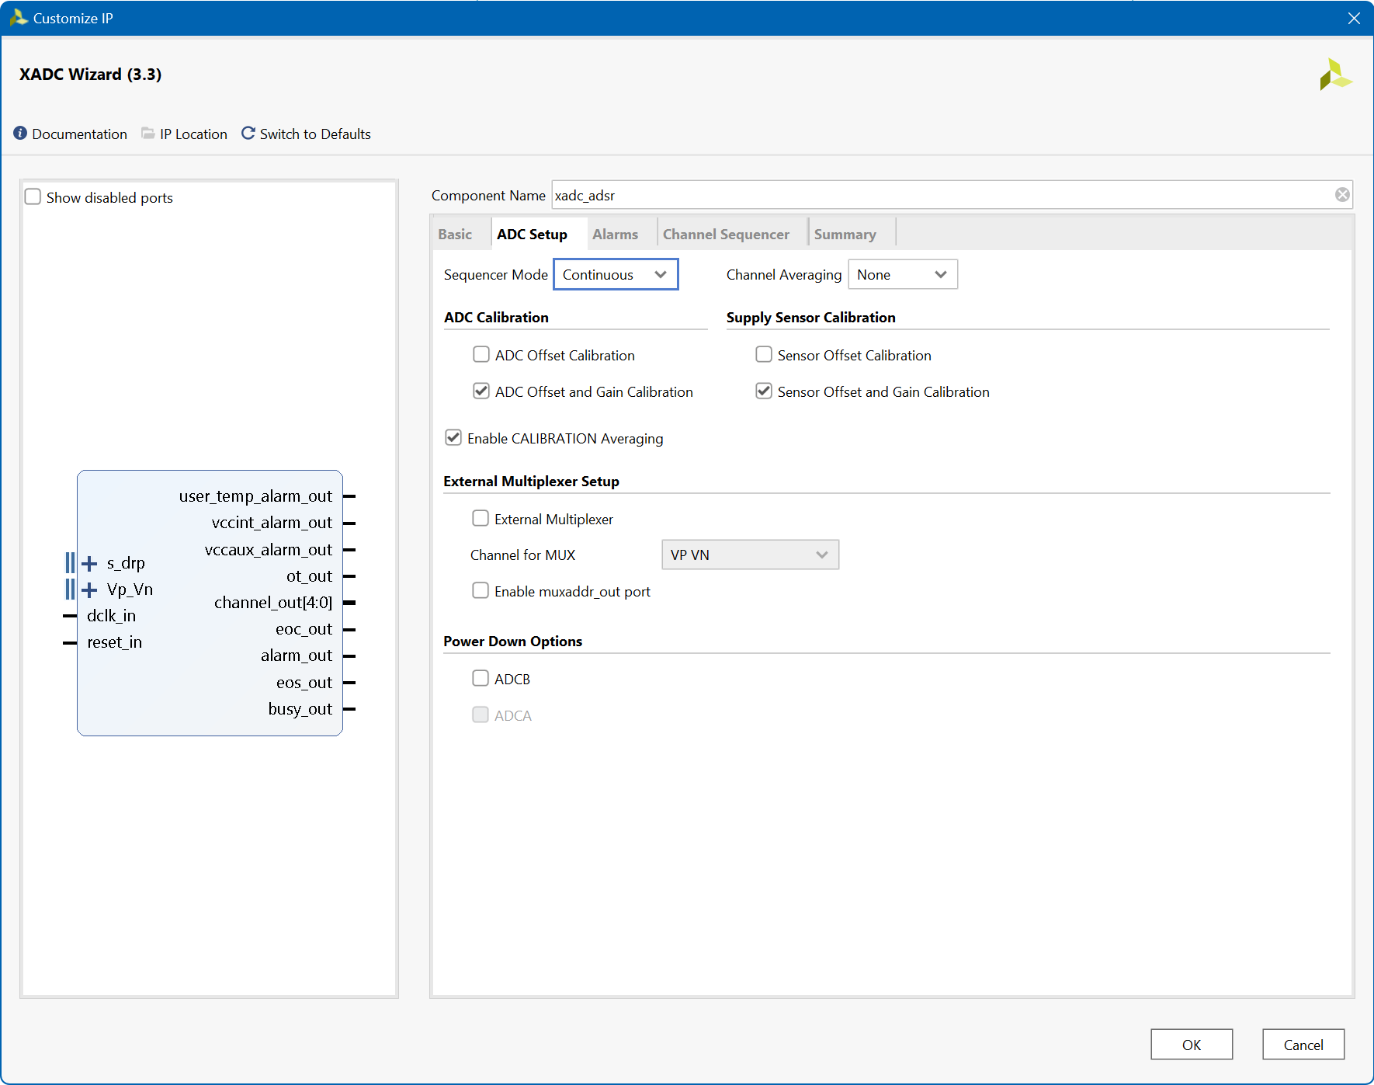Select the vccint_alarm_out port

point(272,523)
